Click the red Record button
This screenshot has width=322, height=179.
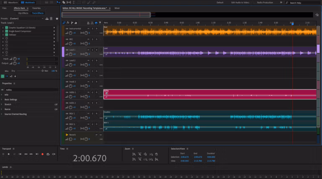(42, 154)
